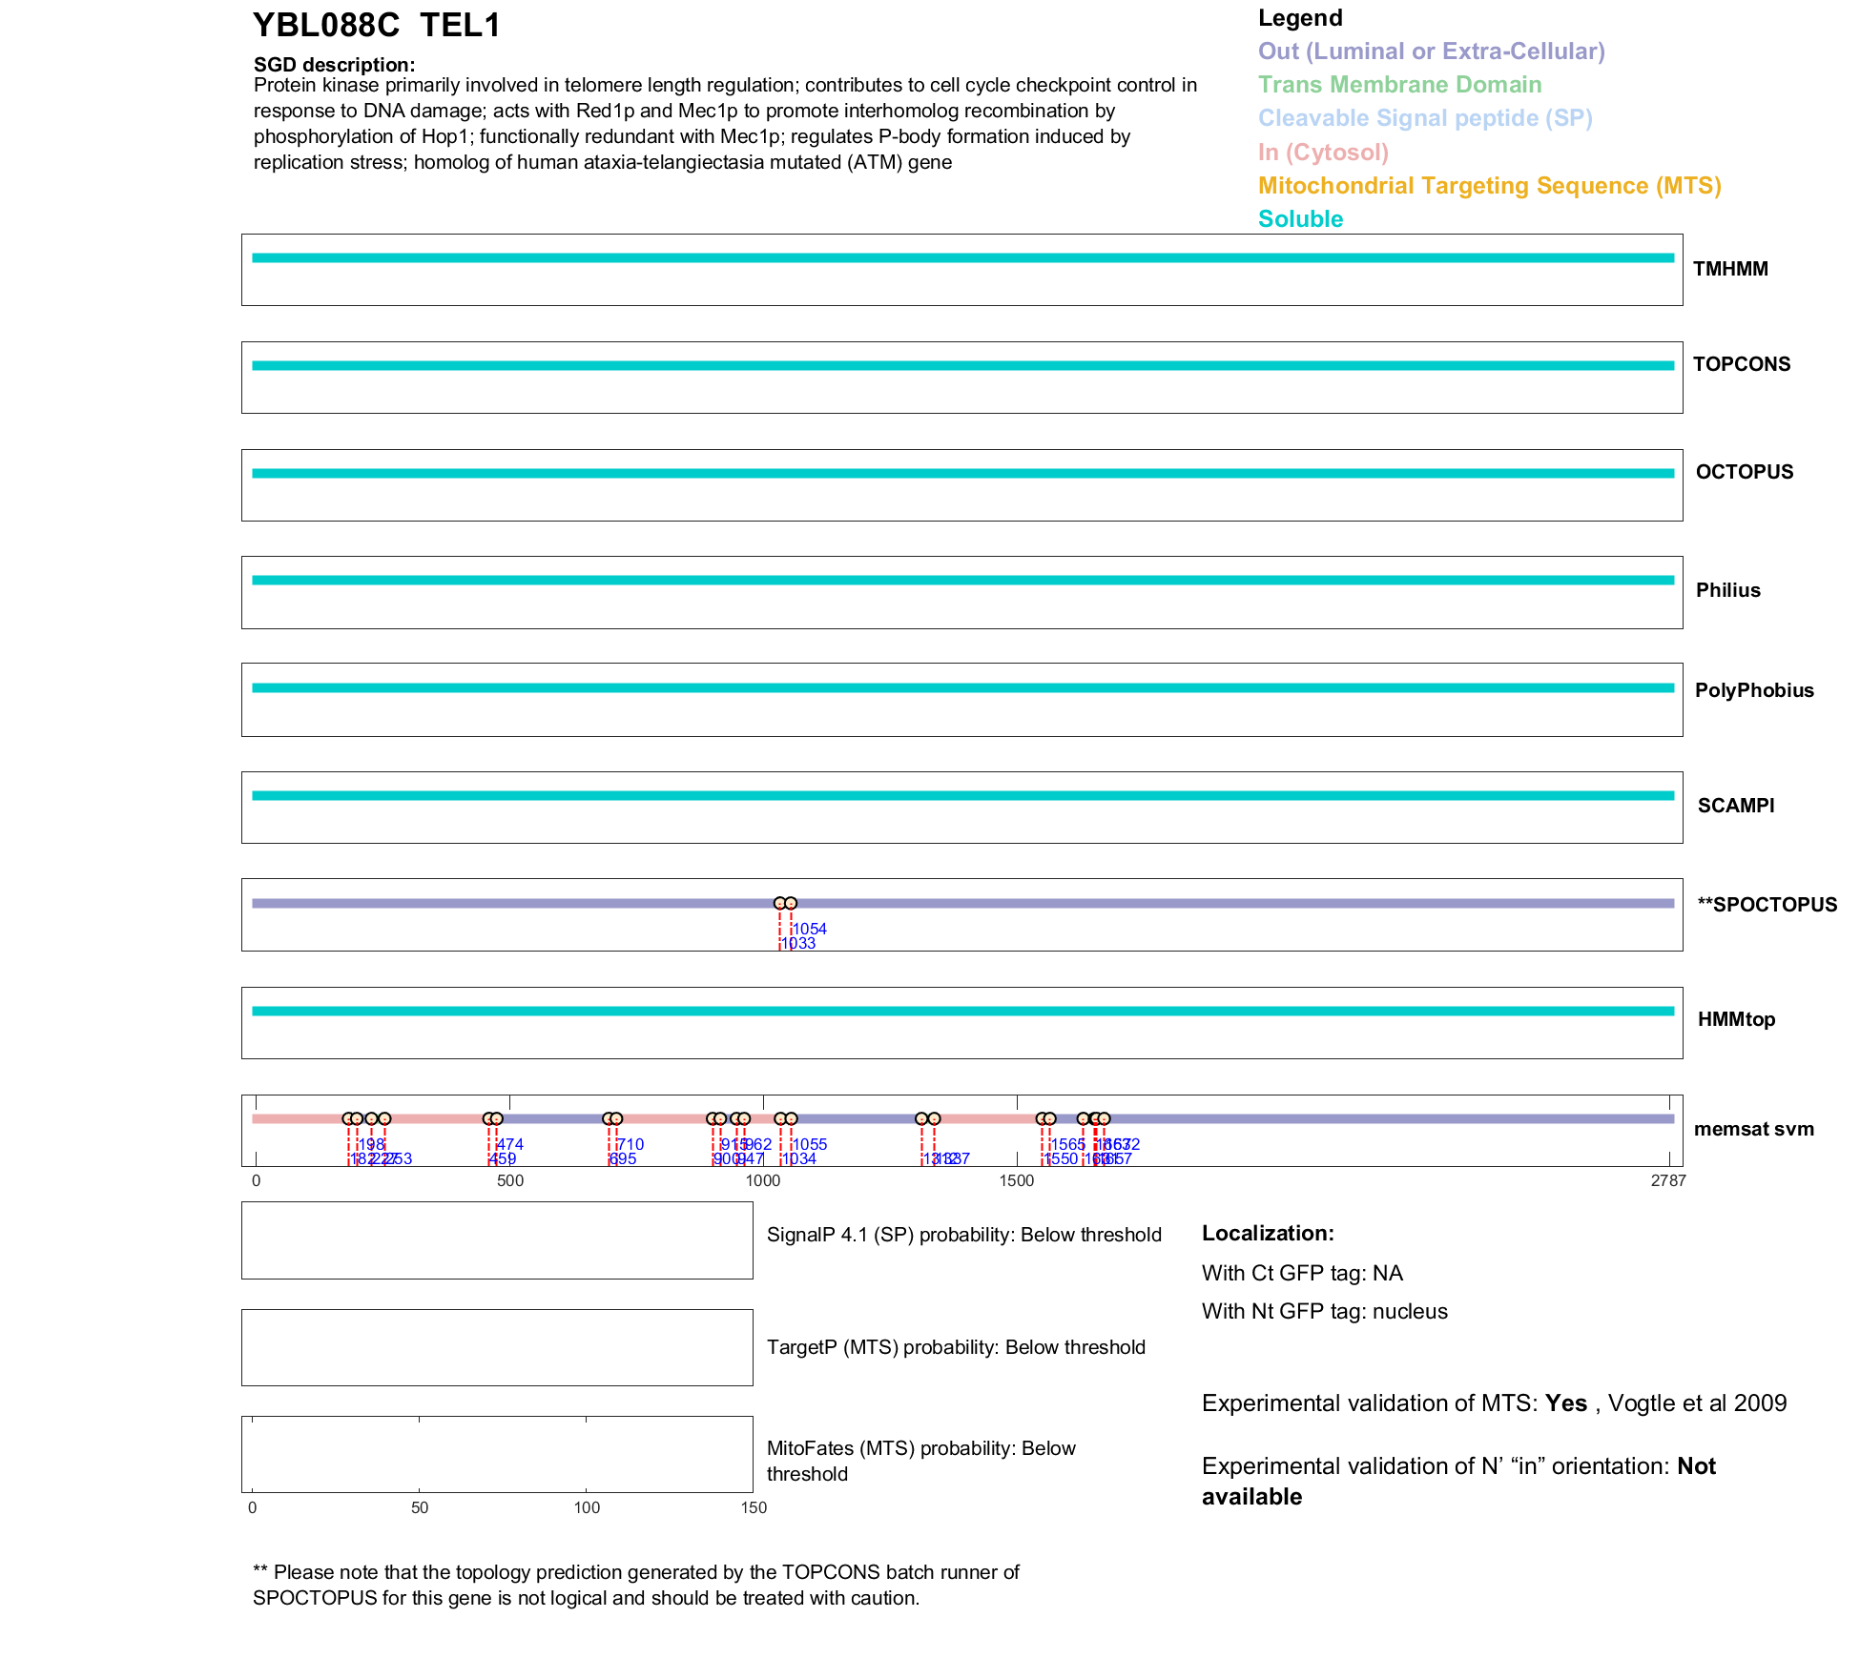Click the HMMtop soluble bar
The image size is (1860, 1679).
coord(961,1011)
